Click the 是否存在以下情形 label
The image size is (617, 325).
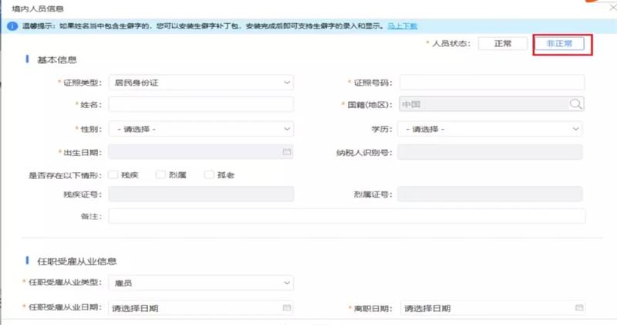coord(65,175)
